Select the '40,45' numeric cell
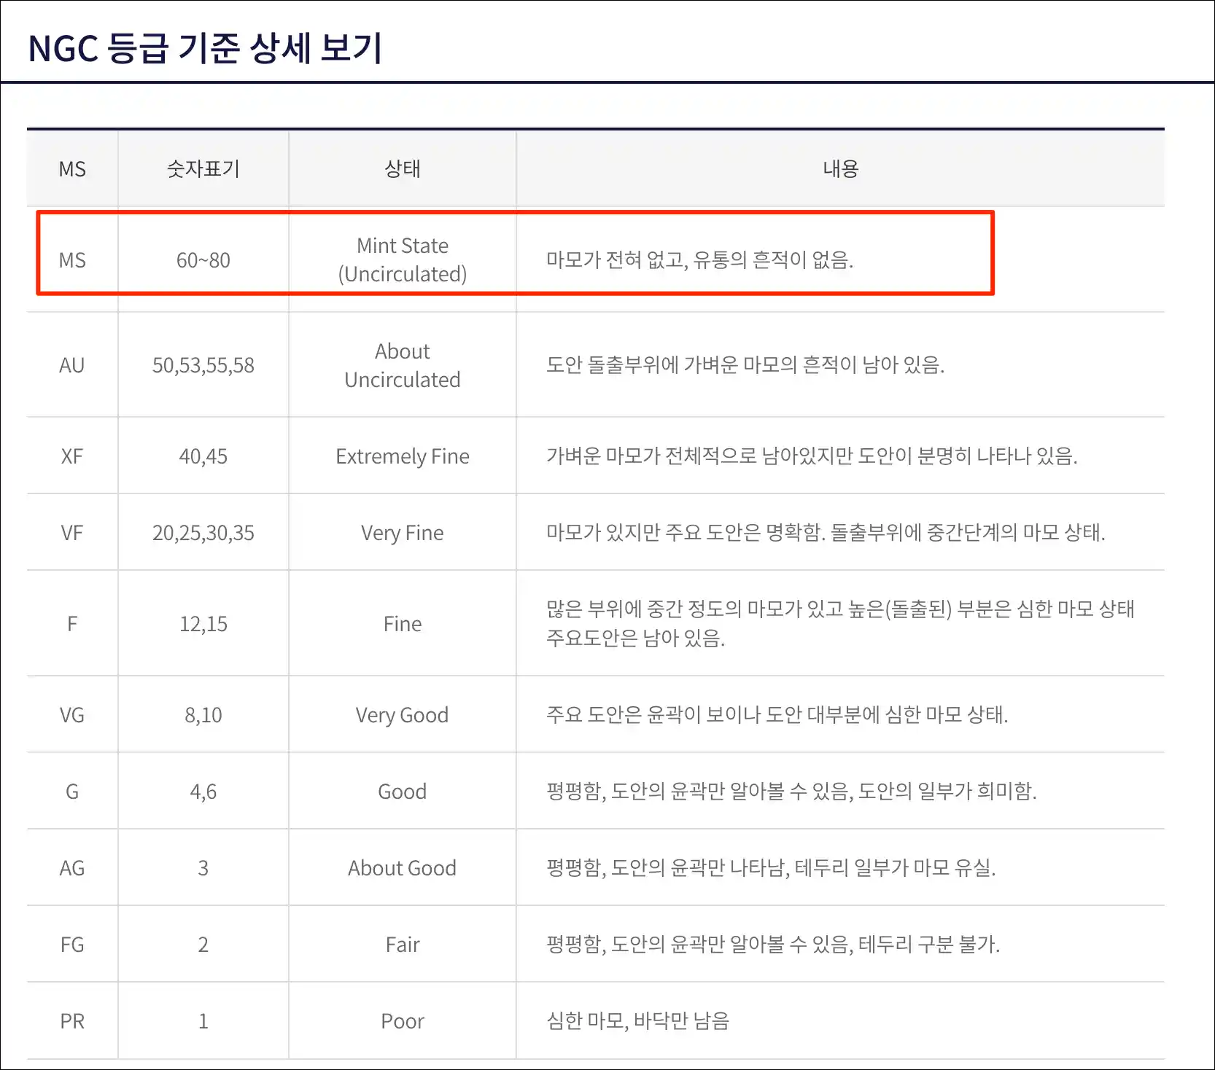This screenshot has width=1215, height=1070. [203, 456]
